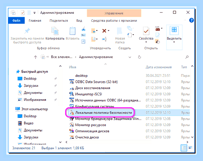Click Все элемен... breadcrumb in address bar

62,57
